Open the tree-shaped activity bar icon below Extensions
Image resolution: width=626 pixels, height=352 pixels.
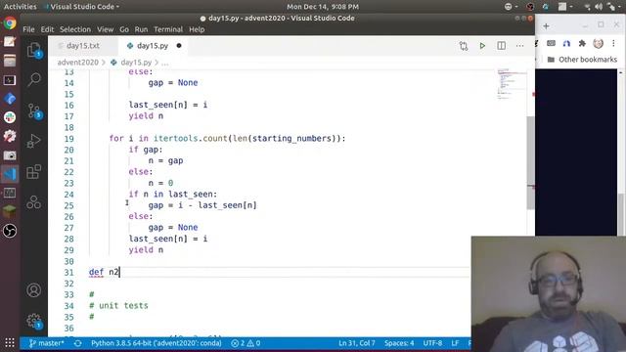pyautogui.click(x=34, y=202)
